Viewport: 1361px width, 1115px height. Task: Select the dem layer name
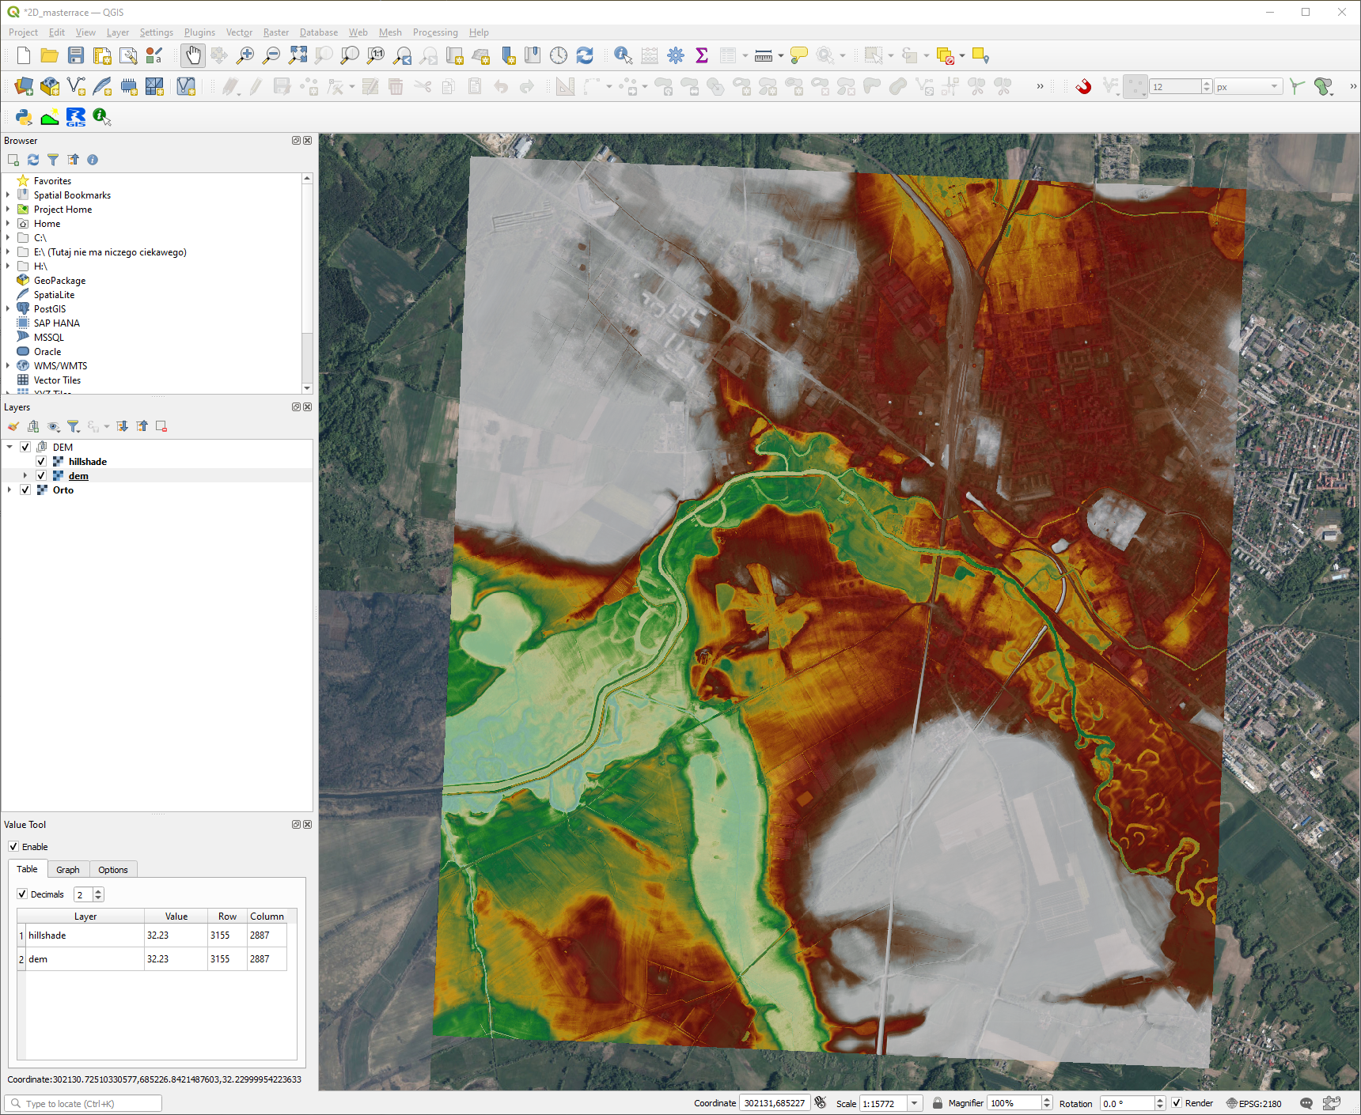(x=78, y=476)
